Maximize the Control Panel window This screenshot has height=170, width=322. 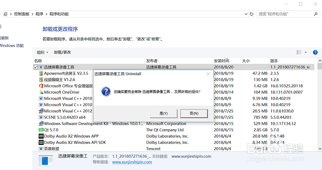(300, 4)
